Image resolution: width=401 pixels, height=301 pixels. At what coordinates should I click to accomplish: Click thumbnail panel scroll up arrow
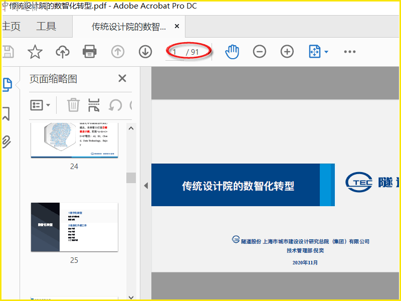click(x=131, y=128)
